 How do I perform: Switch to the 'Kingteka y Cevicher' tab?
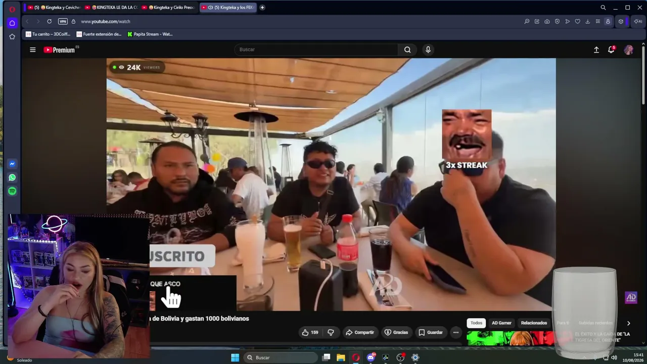[x=54, y=8]
